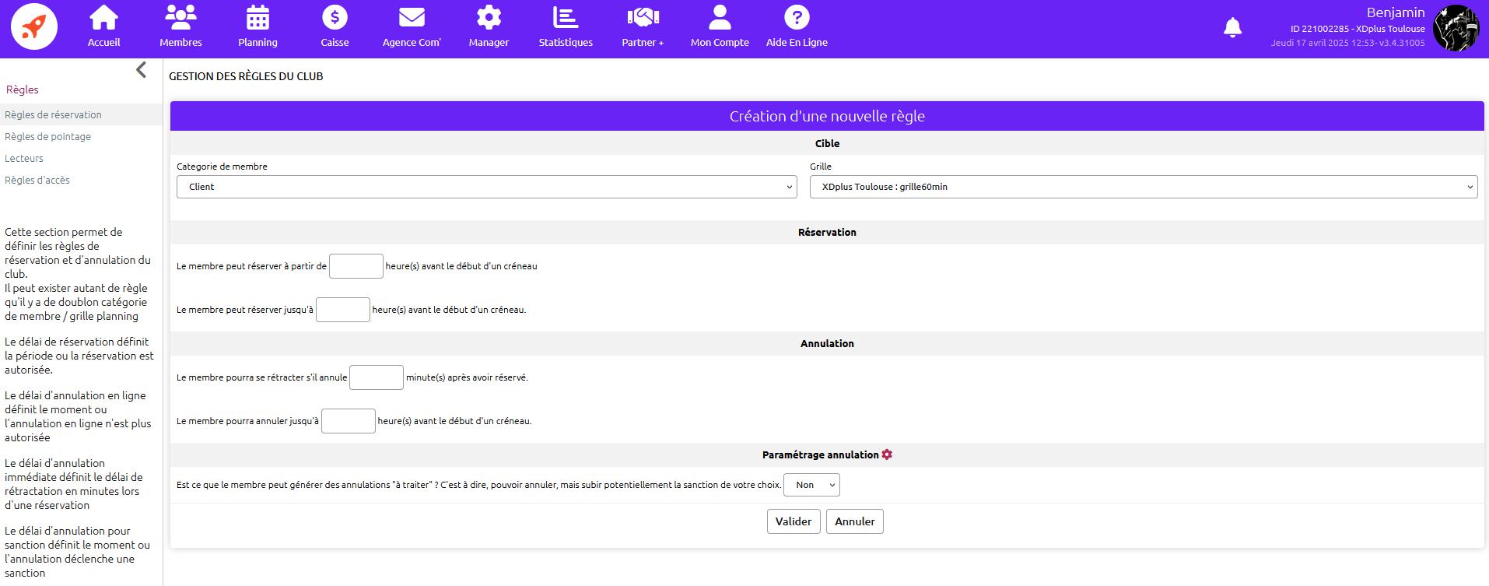This screenshot has width=1489, height=586.
Task: Click the Valider button
Action: click(793, 521)
